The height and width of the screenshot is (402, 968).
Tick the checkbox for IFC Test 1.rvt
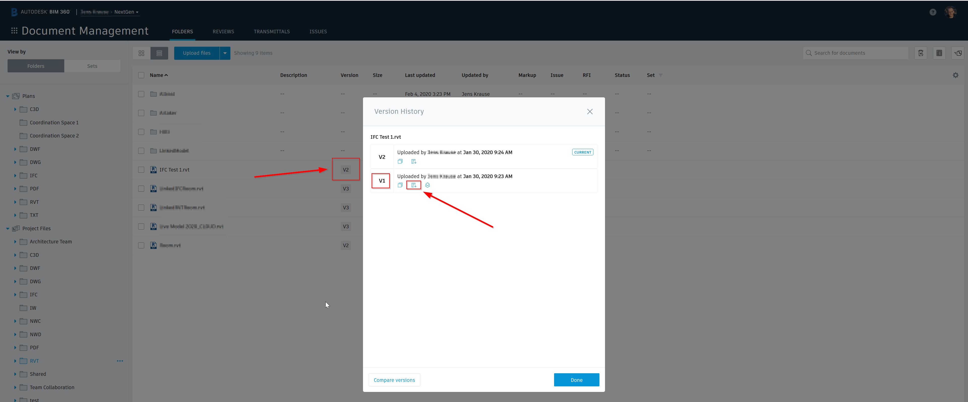pyautogui.click(x=141, y=169)
